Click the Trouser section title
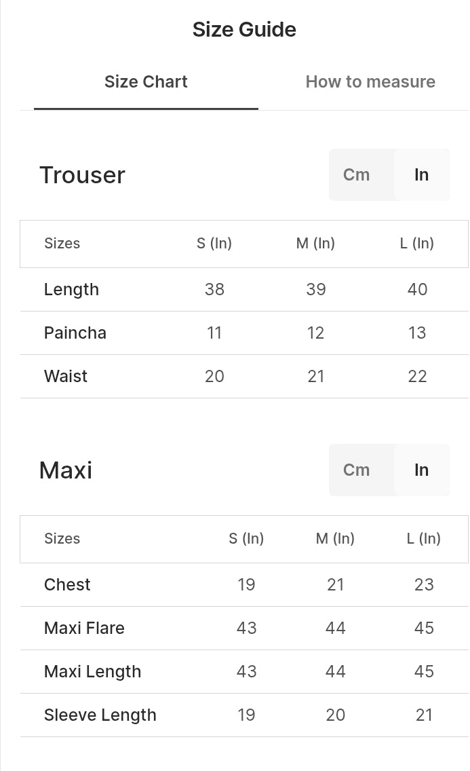Image resolution: width=470 pixels, height=771 pixels. click(82, 175)
